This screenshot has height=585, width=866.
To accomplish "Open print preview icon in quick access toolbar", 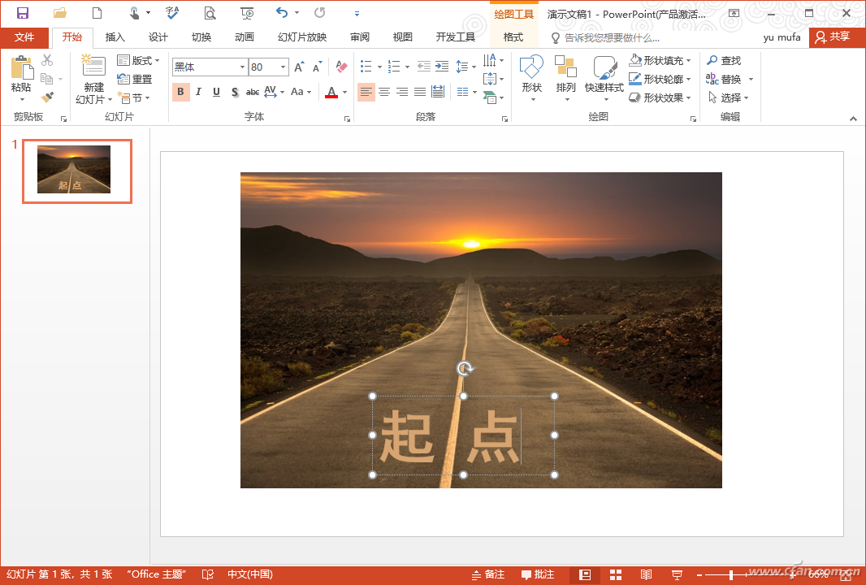I will pos(210,13).
